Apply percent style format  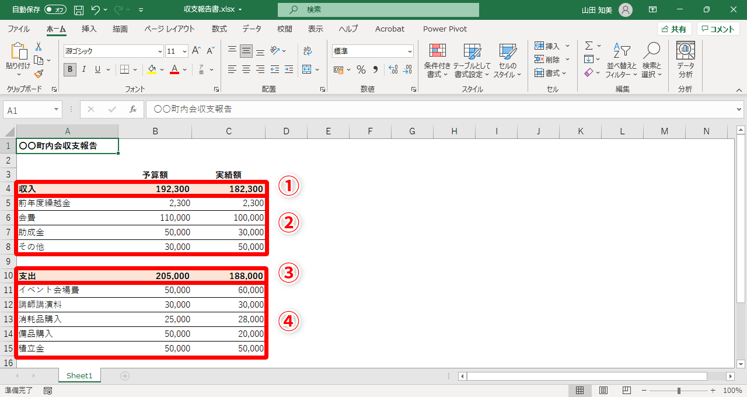tap(361, 69)
